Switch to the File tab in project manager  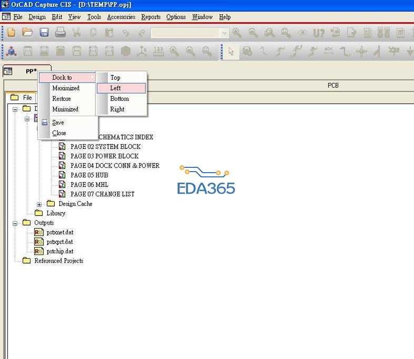point(21,97)
